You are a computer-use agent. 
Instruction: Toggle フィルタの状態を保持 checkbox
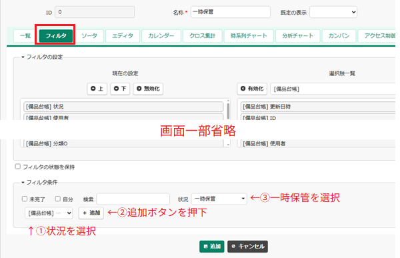18,167
